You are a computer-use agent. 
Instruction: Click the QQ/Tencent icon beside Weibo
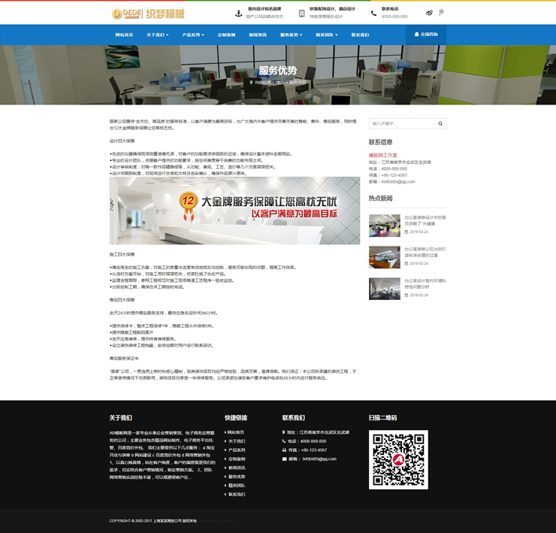pyautogui.click(x=441, y=13)
